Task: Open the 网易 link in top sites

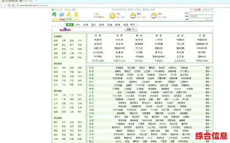Action: [x=119, y=36]
